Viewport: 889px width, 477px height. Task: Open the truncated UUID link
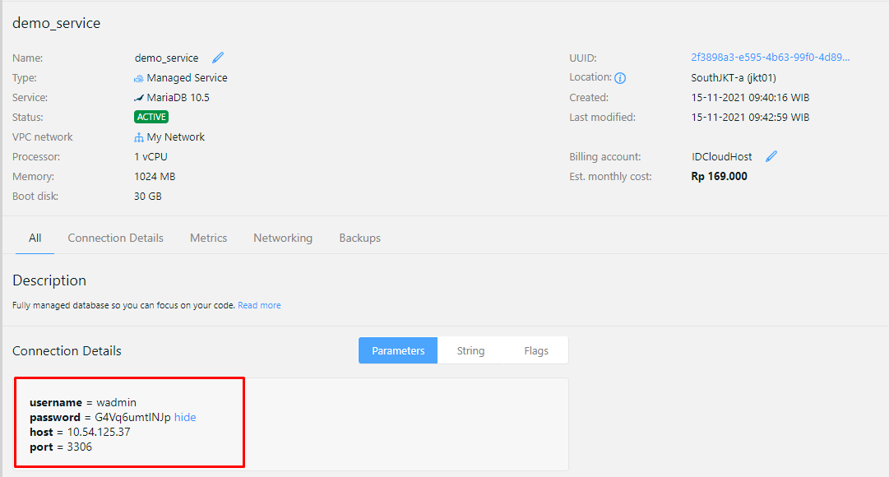pos(771,58)
